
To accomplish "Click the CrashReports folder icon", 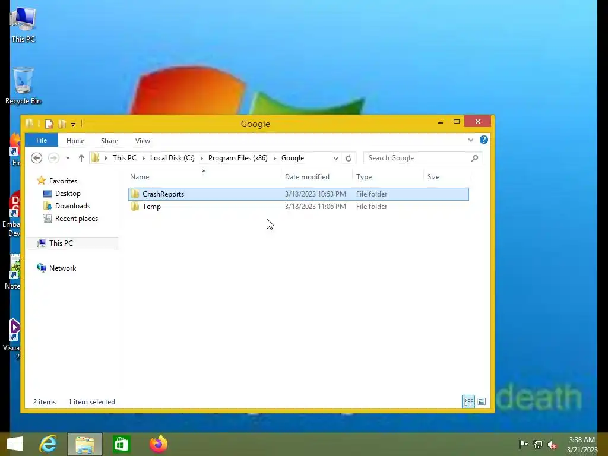I will tap(135, 194).
